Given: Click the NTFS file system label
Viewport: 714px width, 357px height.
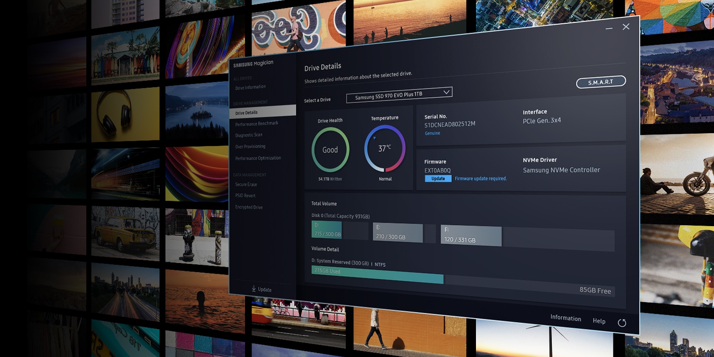Looking at the screenshot, I should point(380,265).
